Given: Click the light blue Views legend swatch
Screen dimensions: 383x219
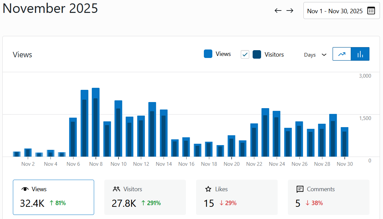Looking at the screenshot, I should (208, 54).
